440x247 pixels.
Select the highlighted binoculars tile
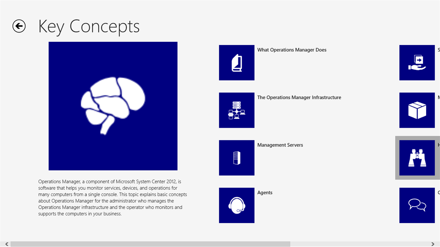[417, 158]
